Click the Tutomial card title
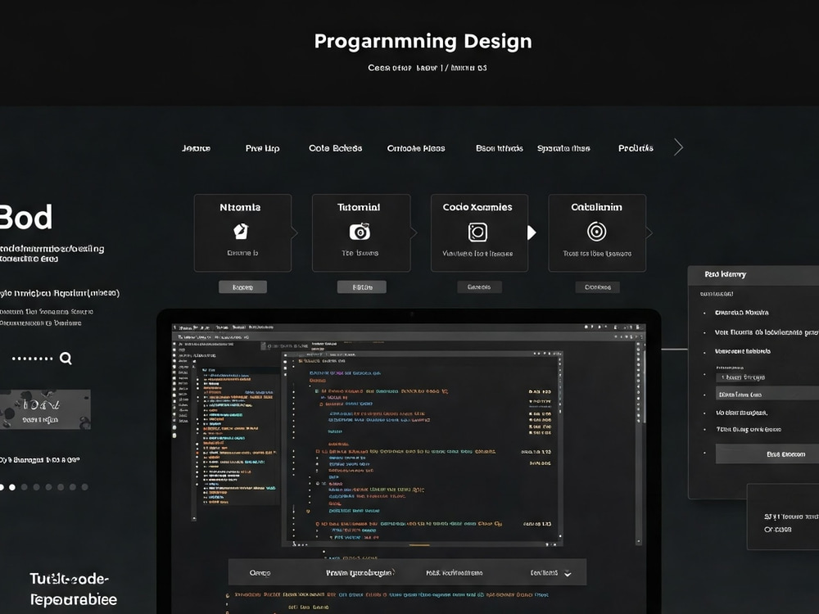Viewport: 819px width, 614px height. click(359, 207)
